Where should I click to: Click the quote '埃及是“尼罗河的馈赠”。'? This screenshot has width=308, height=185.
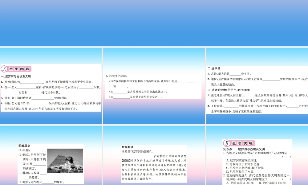[137, 152]
